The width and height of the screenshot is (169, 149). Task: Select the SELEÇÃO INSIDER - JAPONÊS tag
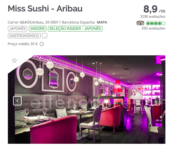(75, 28)
